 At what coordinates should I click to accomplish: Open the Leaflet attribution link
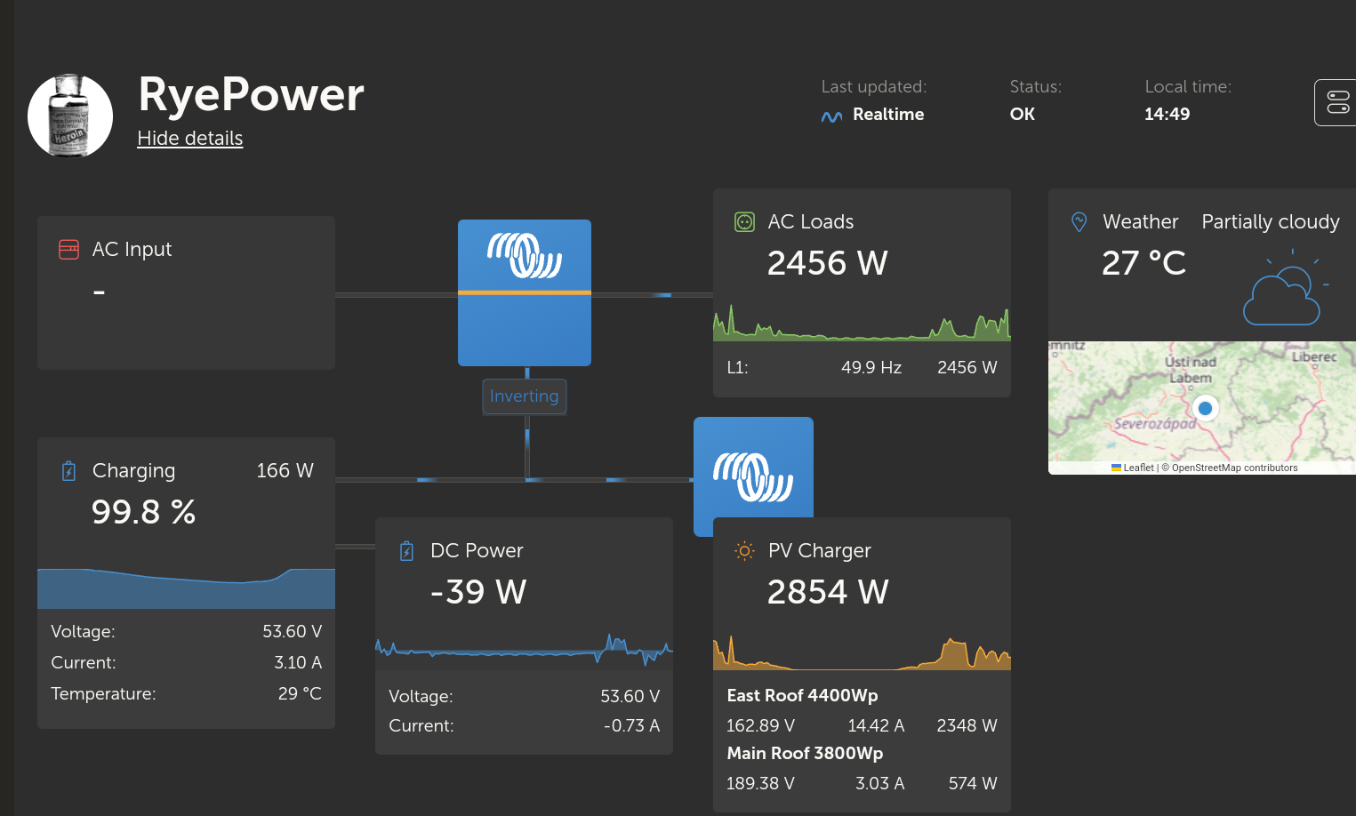click(1137, 468)
